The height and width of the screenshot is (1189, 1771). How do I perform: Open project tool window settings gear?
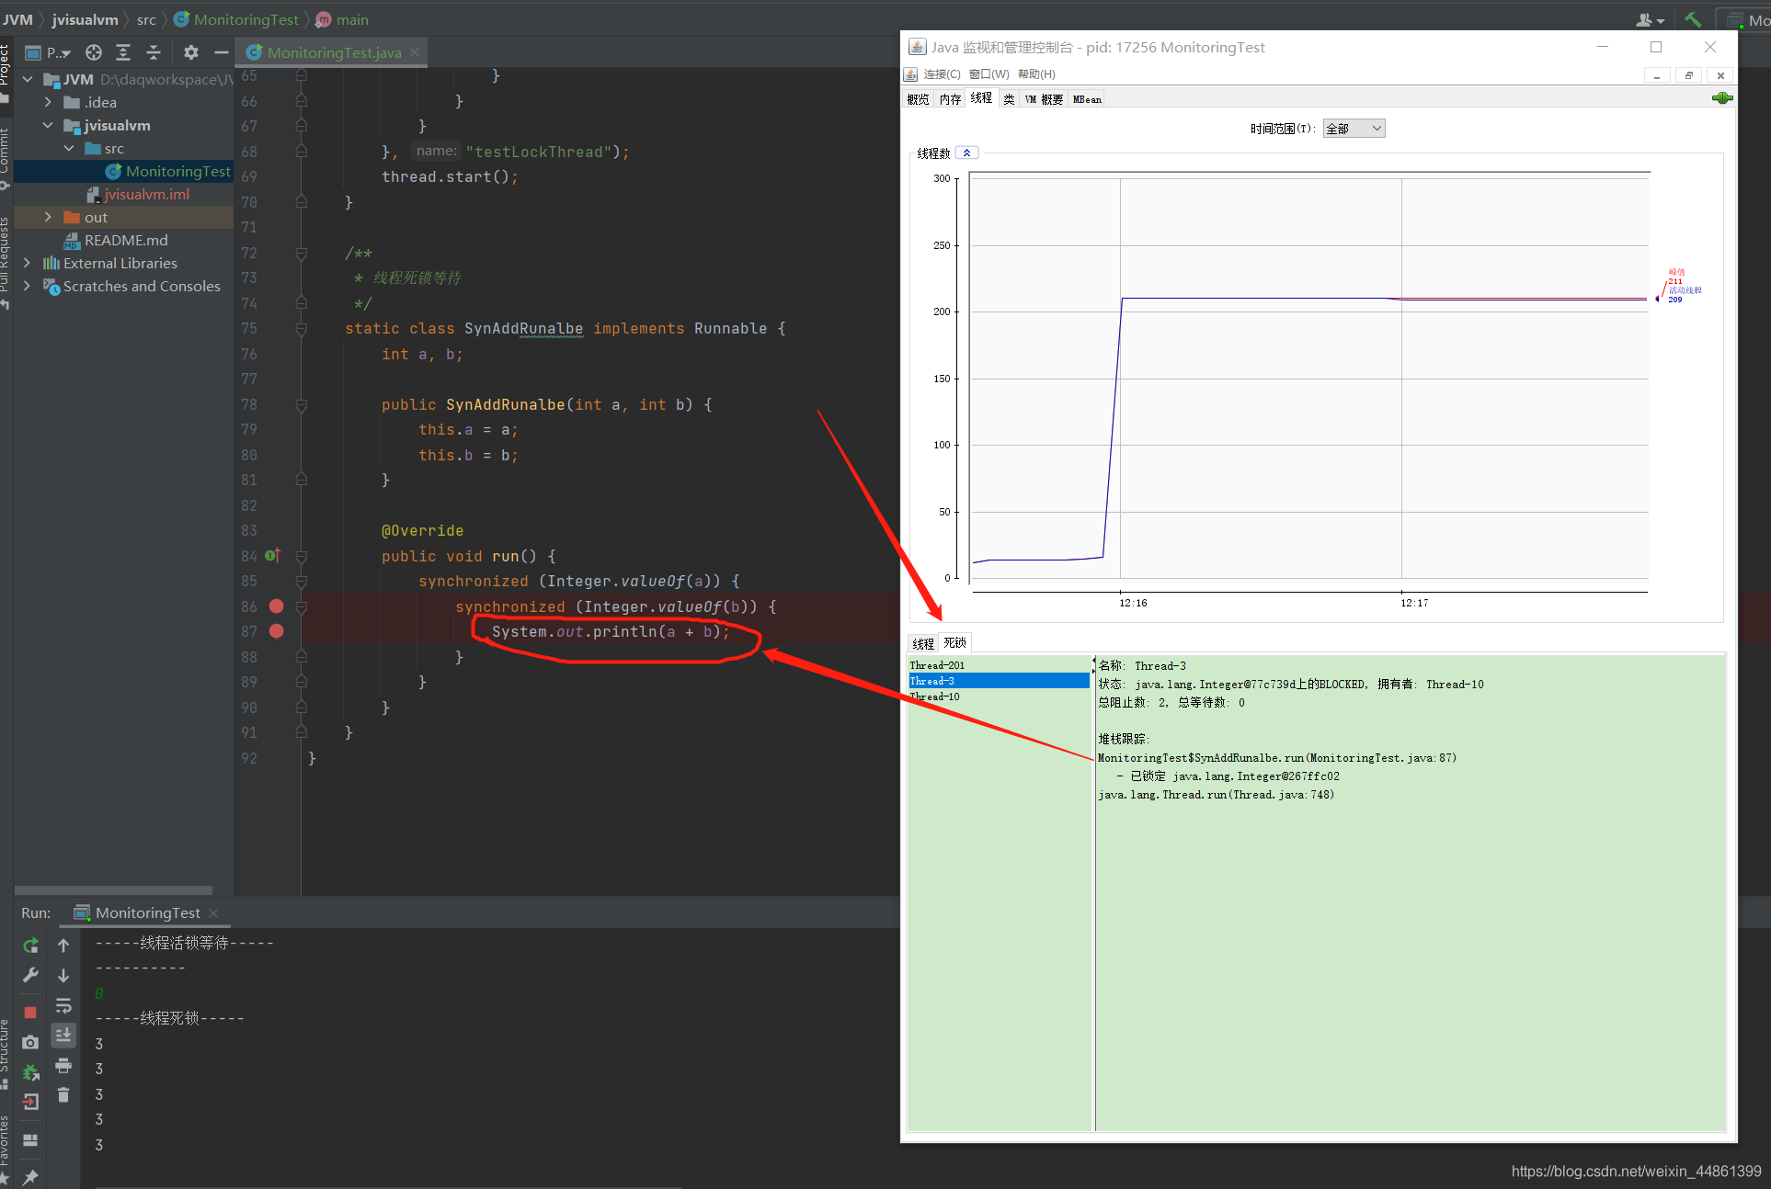coord(191,52)
